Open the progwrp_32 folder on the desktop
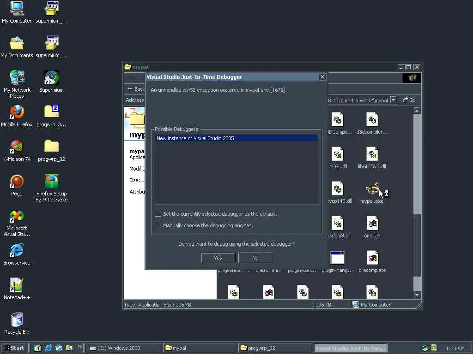The width and height of the screenshot is (473, 354). coord(51,151)
